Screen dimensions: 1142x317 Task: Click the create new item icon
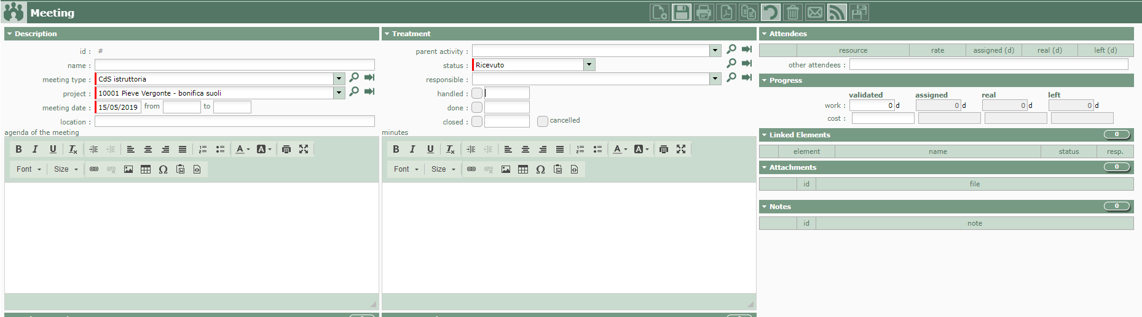660,12
